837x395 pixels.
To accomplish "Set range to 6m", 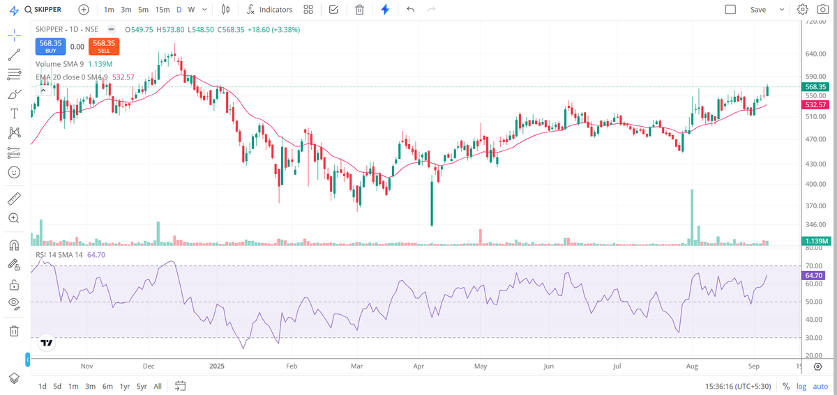I will 107,386.
